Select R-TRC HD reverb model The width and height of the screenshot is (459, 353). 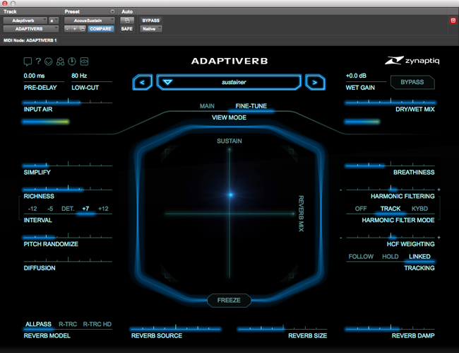pyautogui.click(x=97, y=324)
